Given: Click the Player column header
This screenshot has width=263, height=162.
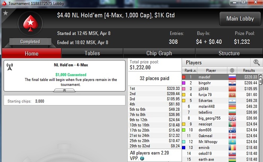Looking at the screenshot, I should pos(212,70).
